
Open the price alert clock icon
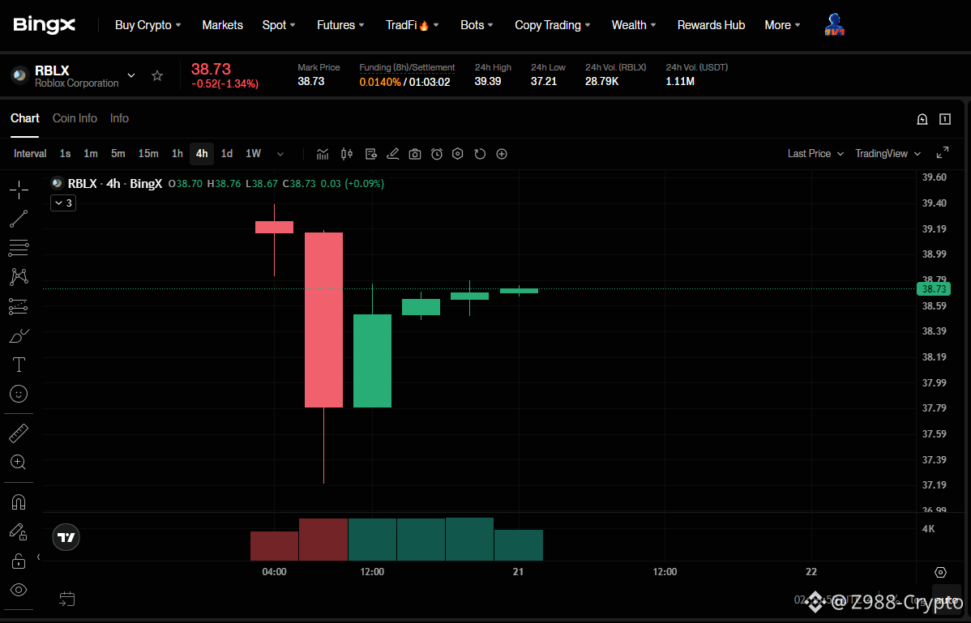click(x=437, y=154)
